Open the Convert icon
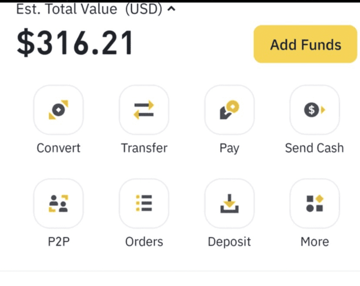Viewport: 360px width, 286px height. tap(58, 110)
